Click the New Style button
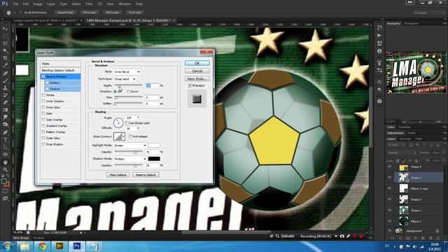This screenshot has width=448, height=252. (197, 78)
